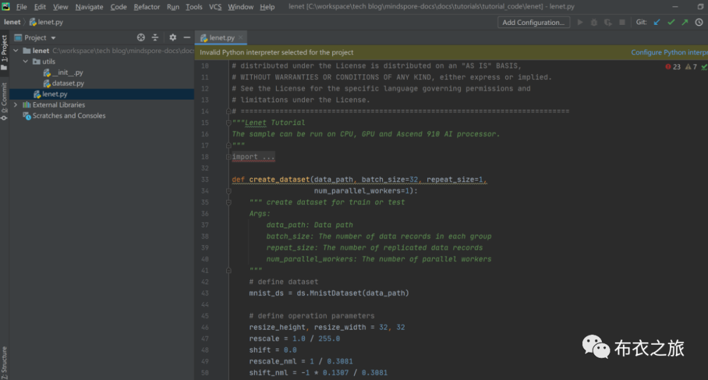Click line number 43 in the gutter
This screenshot has width=708, height=380.
(205, 294)
